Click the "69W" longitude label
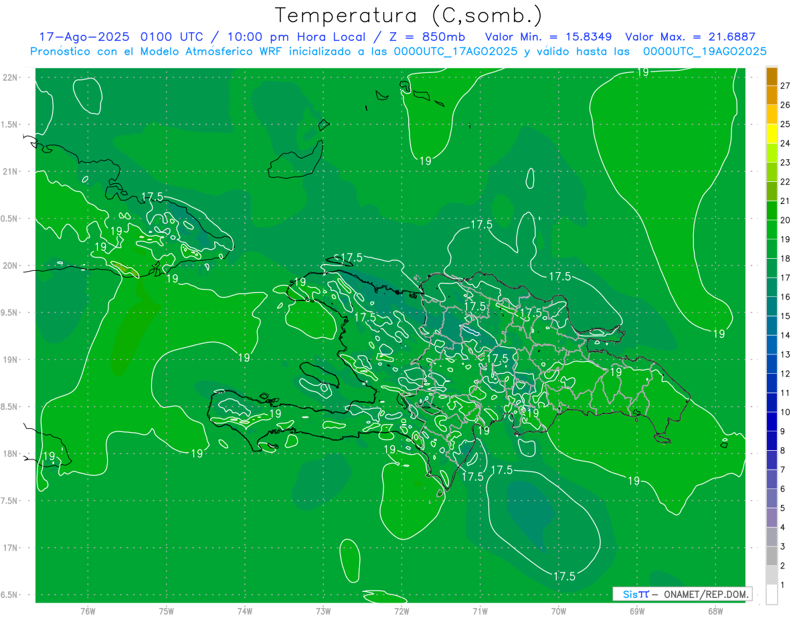 637,611
